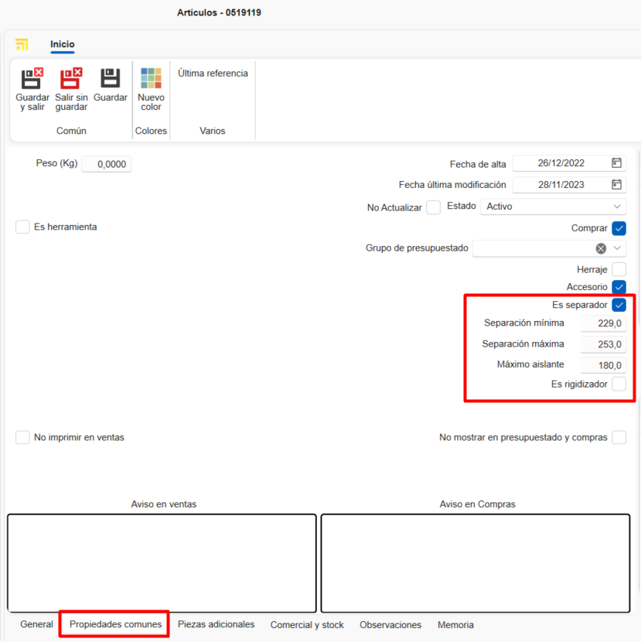
Task: Click Salir sin guardar icon
Action: pyautogui.click(x=71, y=79)
